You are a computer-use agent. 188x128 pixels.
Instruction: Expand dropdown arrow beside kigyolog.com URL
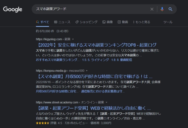73,39
